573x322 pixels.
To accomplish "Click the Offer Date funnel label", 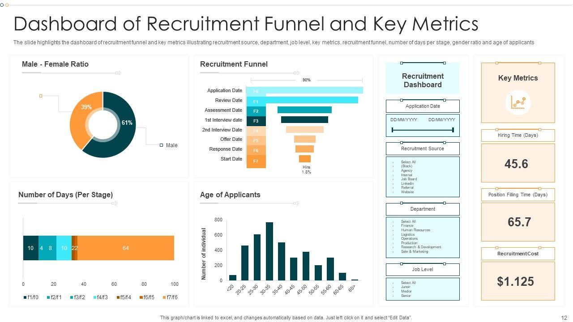I will (x=231, y=139).
